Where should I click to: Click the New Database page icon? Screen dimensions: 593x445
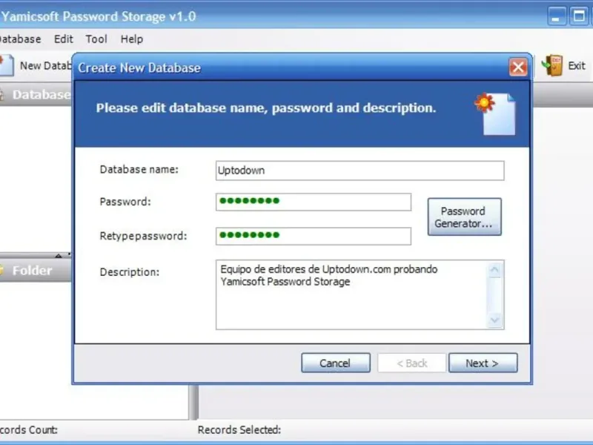(x=7, y=65)
